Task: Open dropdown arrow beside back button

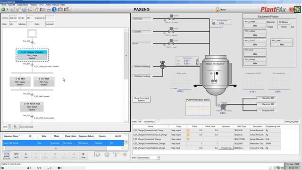Action: coord(7,9)
